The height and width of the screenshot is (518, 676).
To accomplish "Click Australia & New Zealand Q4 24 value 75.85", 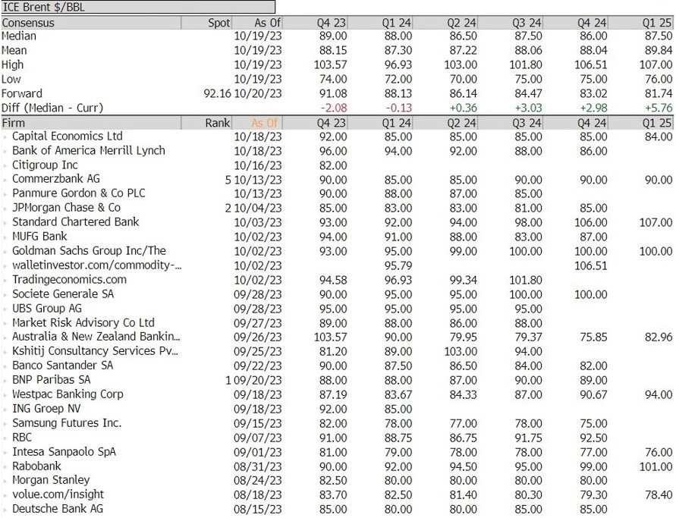I will click(593, 337).
